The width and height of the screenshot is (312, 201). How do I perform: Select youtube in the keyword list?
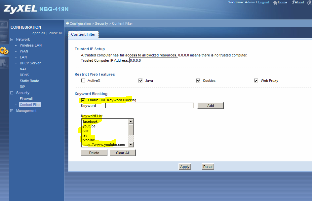coord(105,126)
